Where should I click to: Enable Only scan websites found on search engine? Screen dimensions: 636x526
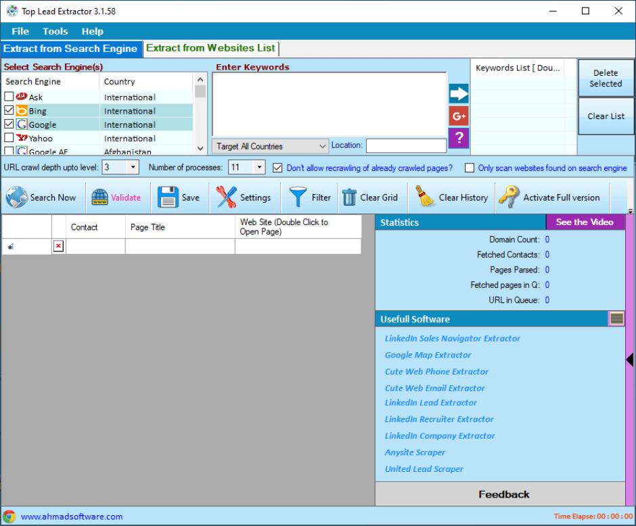pos(470,168)
